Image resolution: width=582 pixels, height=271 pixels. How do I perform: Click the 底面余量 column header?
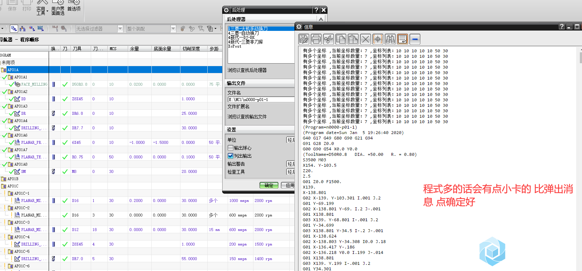click(x=166, y=49)
